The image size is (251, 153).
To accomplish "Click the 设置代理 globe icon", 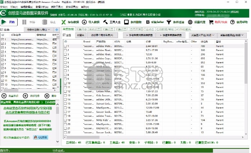I will coord(190,22).
